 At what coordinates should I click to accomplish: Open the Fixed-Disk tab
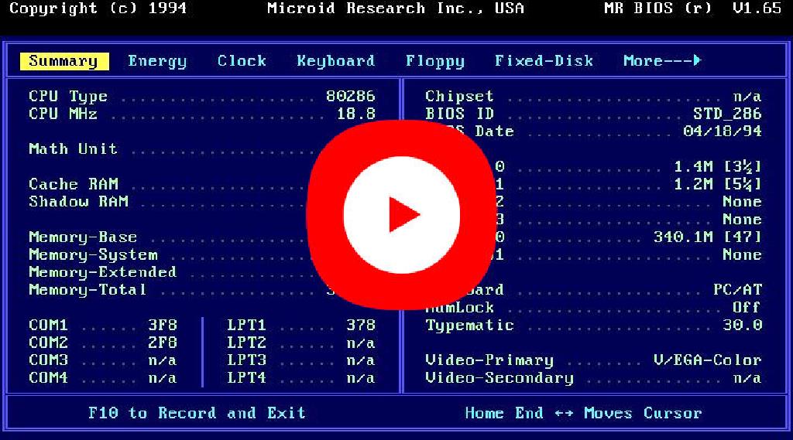point(544,61)
